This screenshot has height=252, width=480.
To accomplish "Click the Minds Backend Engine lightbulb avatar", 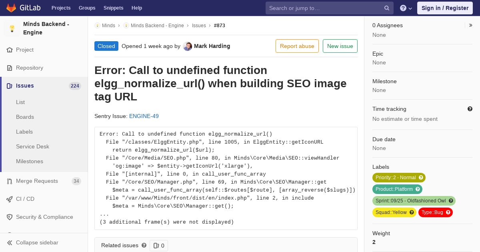I will tap(12, 28).
